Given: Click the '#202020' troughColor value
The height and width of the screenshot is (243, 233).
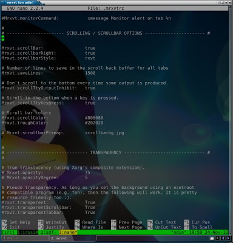Looking at the screenshot, I should coord(94,123).
